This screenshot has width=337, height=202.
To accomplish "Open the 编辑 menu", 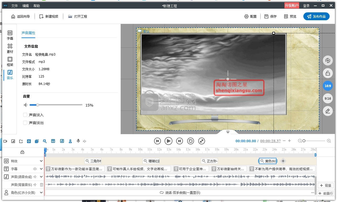I will pos(26,6).
